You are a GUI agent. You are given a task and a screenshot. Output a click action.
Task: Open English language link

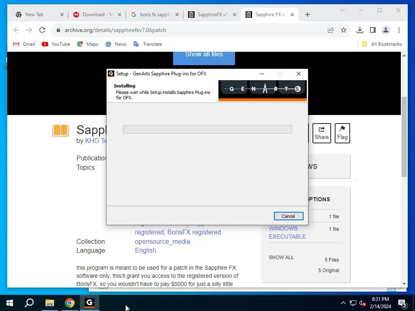[145, 250]
